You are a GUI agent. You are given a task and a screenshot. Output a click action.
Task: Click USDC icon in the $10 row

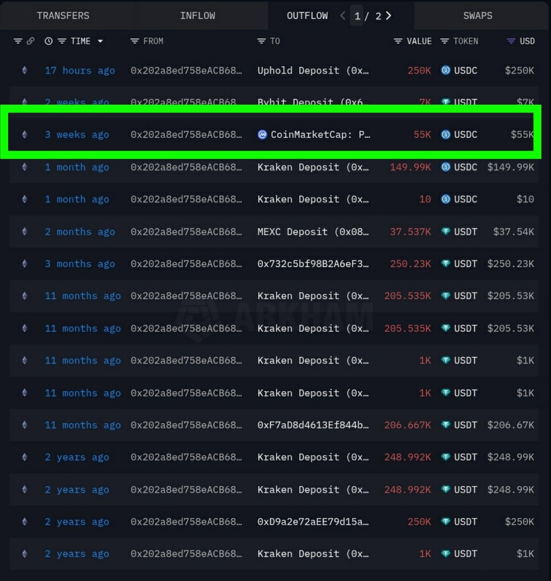click(x=446, y=199)
